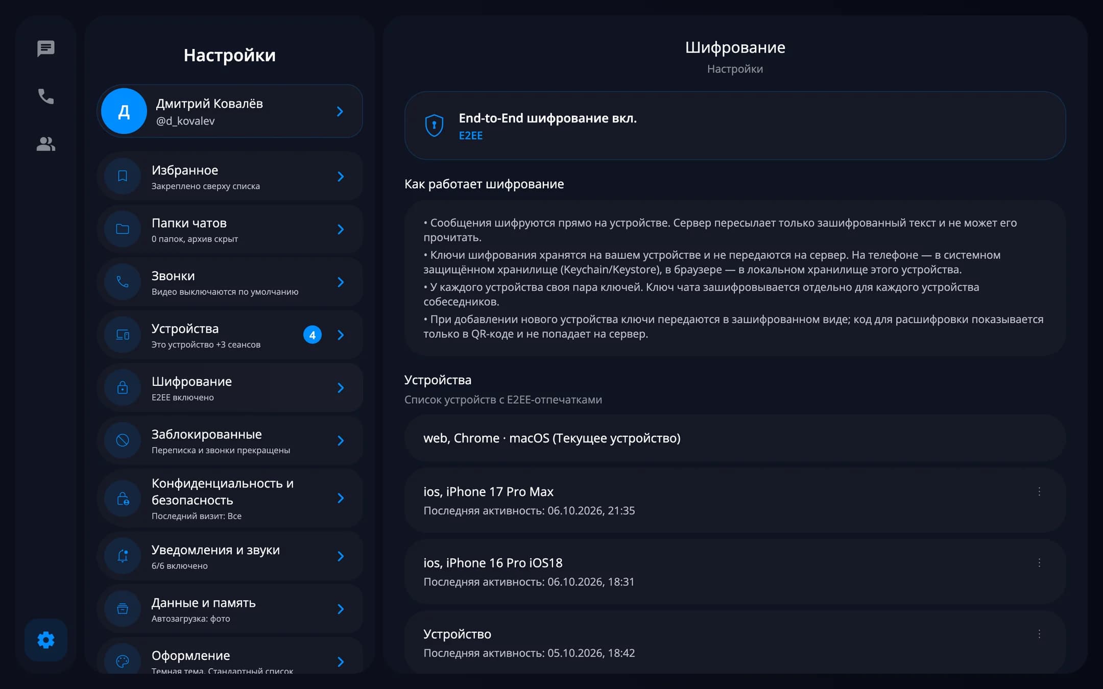Select the ios, iPhone 17 Pro Max device

(x=735, y=501)
